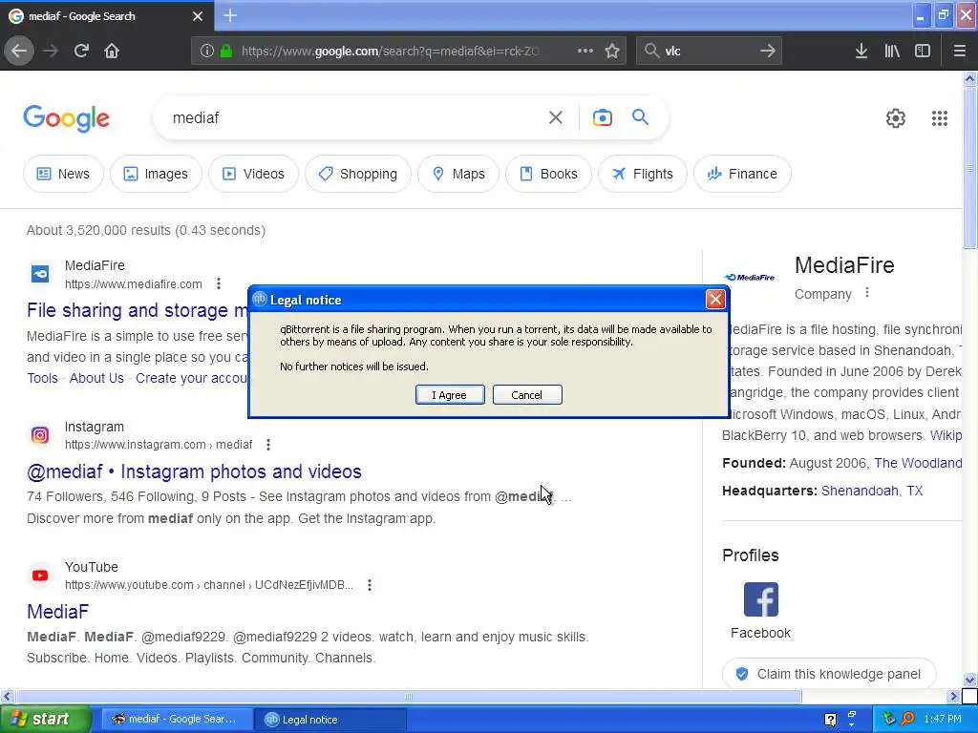Open File sharing and storage result link

coord(138,310)
